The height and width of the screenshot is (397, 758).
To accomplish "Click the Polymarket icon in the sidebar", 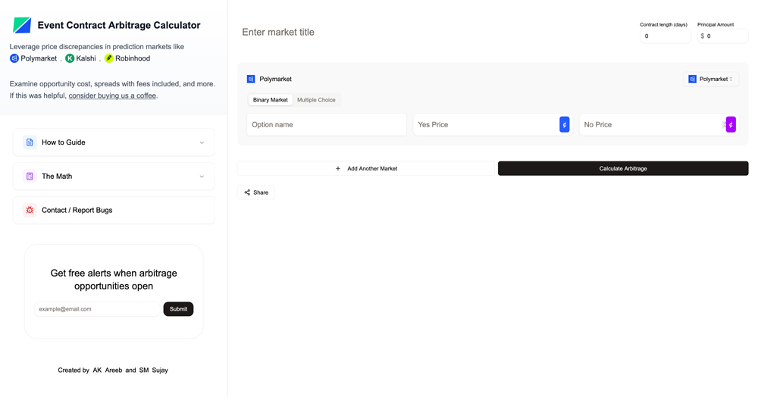I will click(x=14, y=58).
